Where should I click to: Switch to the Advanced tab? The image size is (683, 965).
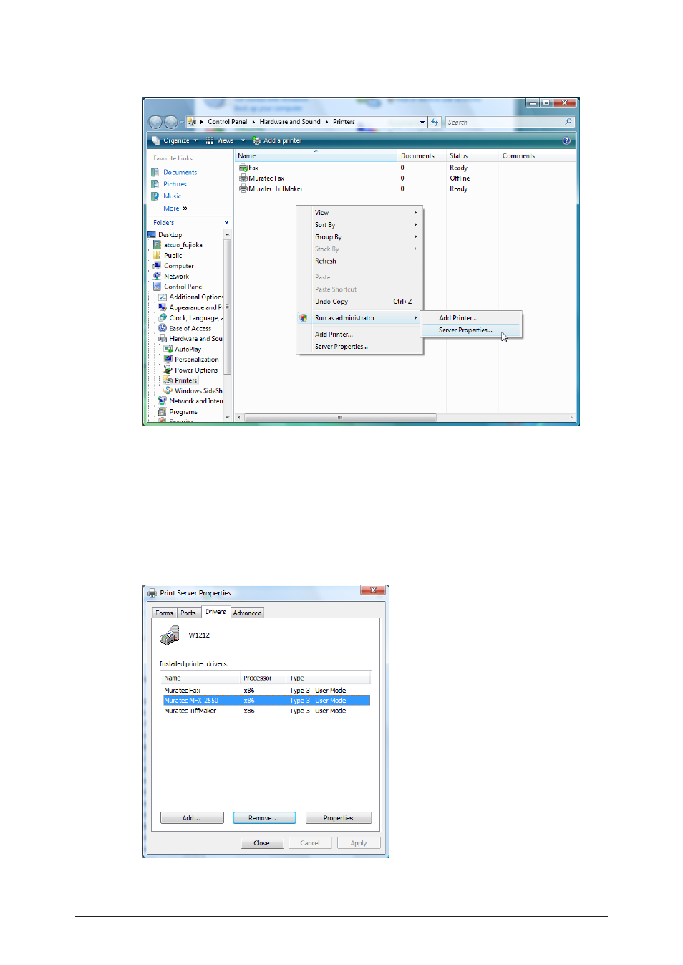(x=248, y=613)
